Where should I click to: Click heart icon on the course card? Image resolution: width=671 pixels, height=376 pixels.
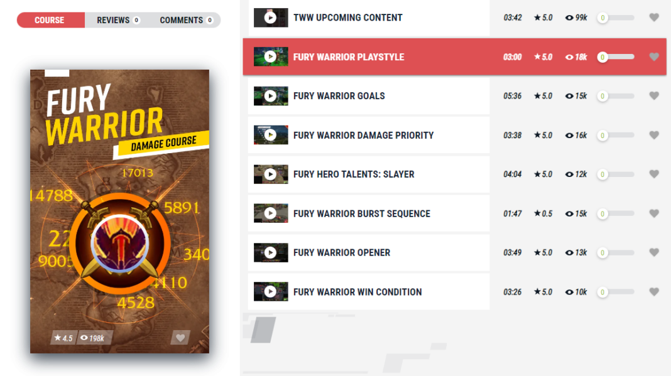tap(180, 338)
